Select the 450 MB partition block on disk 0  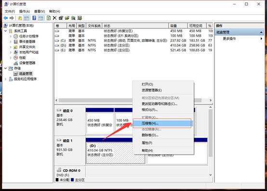(100, 121)
